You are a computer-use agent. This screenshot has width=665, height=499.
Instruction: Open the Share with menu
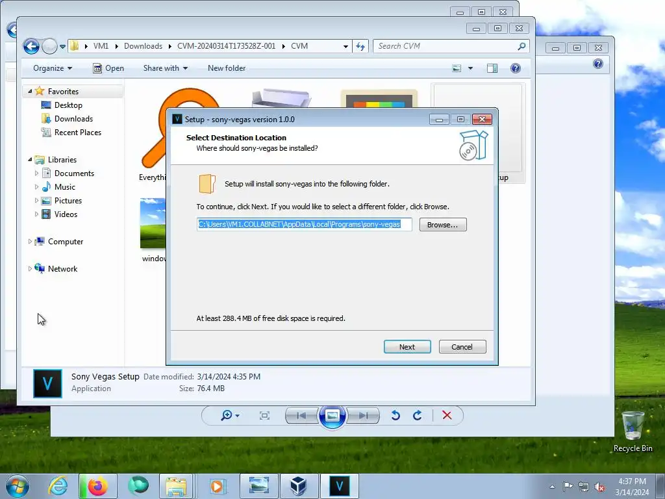(x=166, y=68)
